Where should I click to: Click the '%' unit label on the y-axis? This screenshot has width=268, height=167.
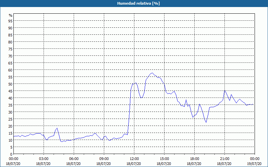[x=11, y=15]
